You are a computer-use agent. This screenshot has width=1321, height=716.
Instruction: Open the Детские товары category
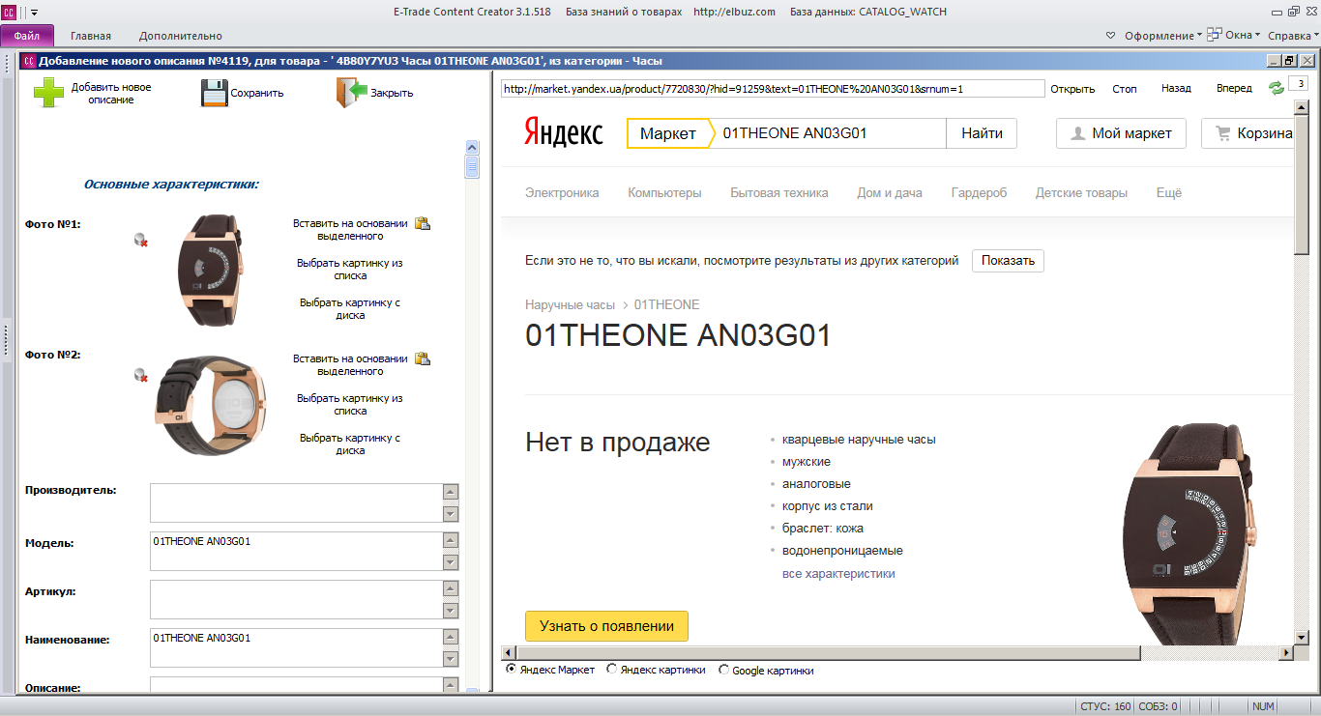(1081, 192)
